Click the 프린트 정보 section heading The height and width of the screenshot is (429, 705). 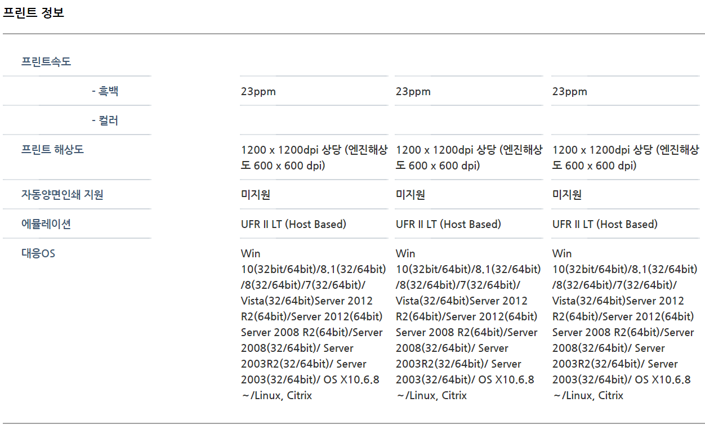34,13
